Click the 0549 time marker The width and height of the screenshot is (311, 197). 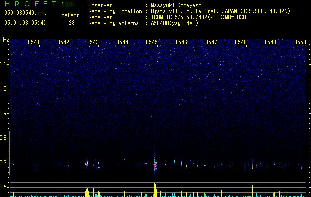tap(270, 42)
